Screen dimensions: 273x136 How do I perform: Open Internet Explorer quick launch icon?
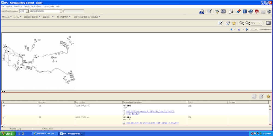23,134
